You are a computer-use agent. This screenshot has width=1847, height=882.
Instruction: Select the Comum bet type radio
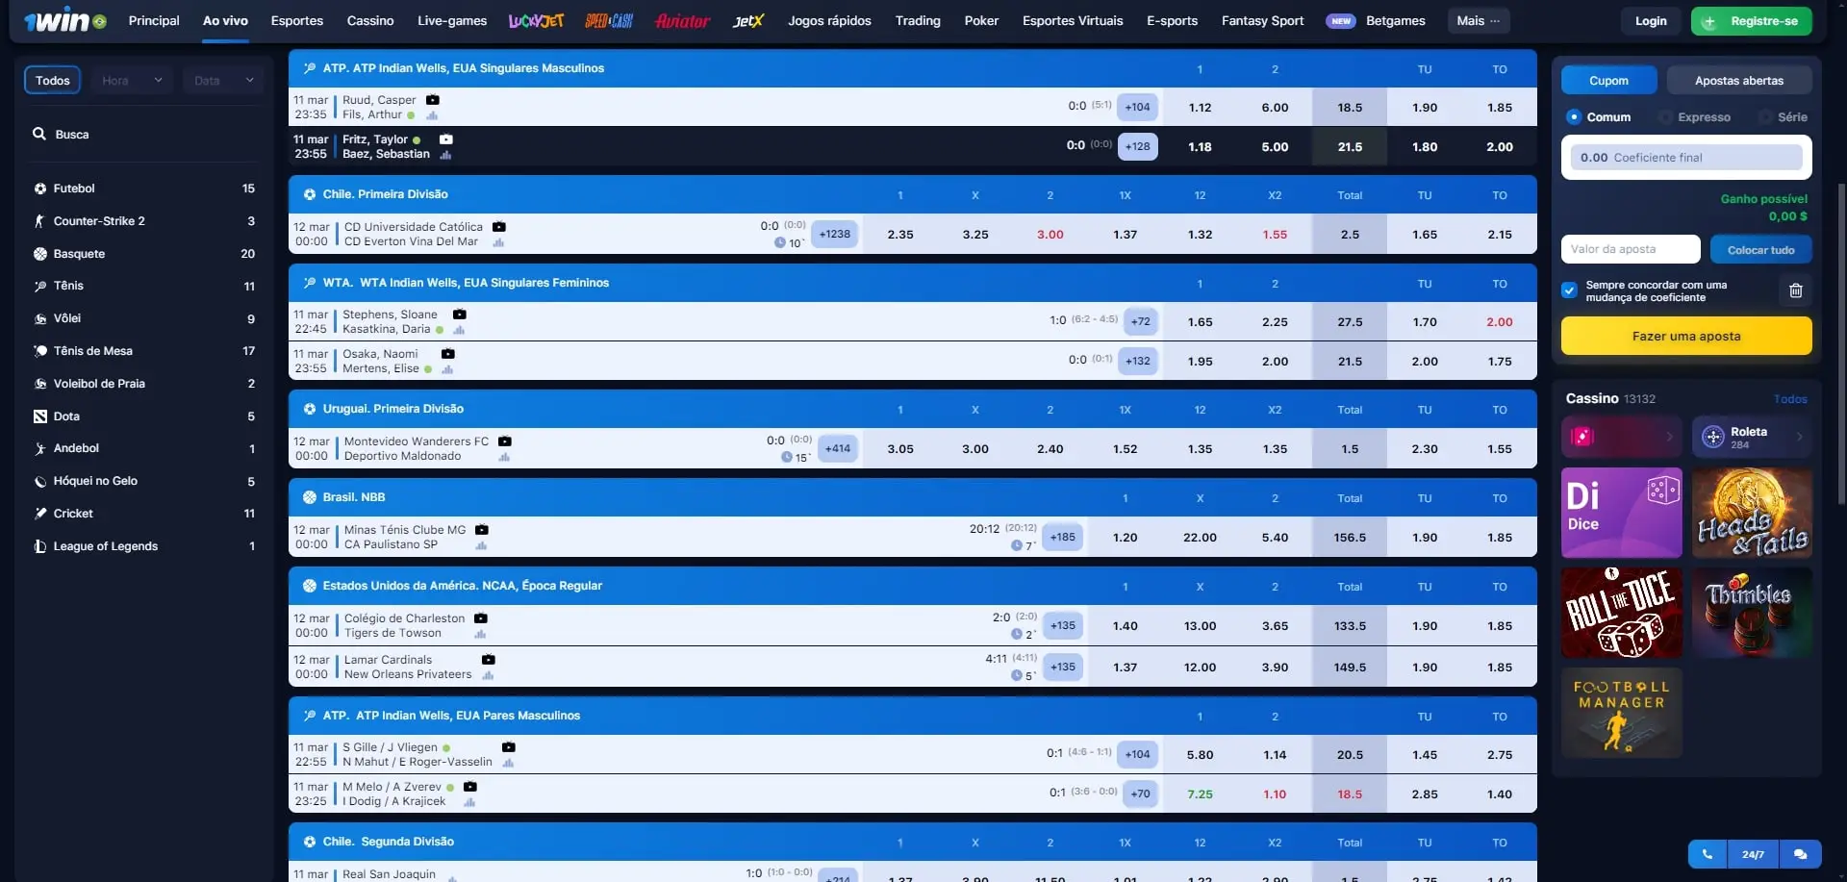point(1574,117)
